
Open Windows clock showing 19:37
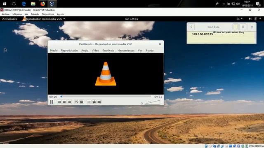pyautogui.click(x=247, y=4)
